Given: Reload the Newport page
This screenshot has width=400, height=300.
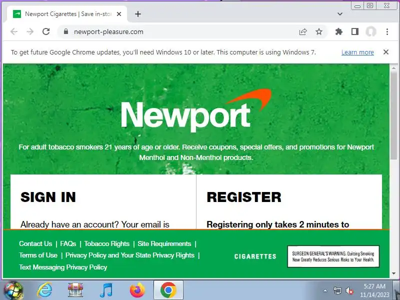Looking at the screenshot, I should tap(46, 31).
